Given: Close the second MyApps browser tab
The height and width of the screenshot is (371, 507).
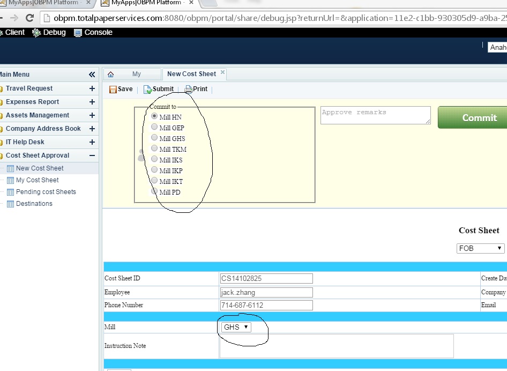Looking at the screenshot, I should pyautogui.click(x=191, y=3).
